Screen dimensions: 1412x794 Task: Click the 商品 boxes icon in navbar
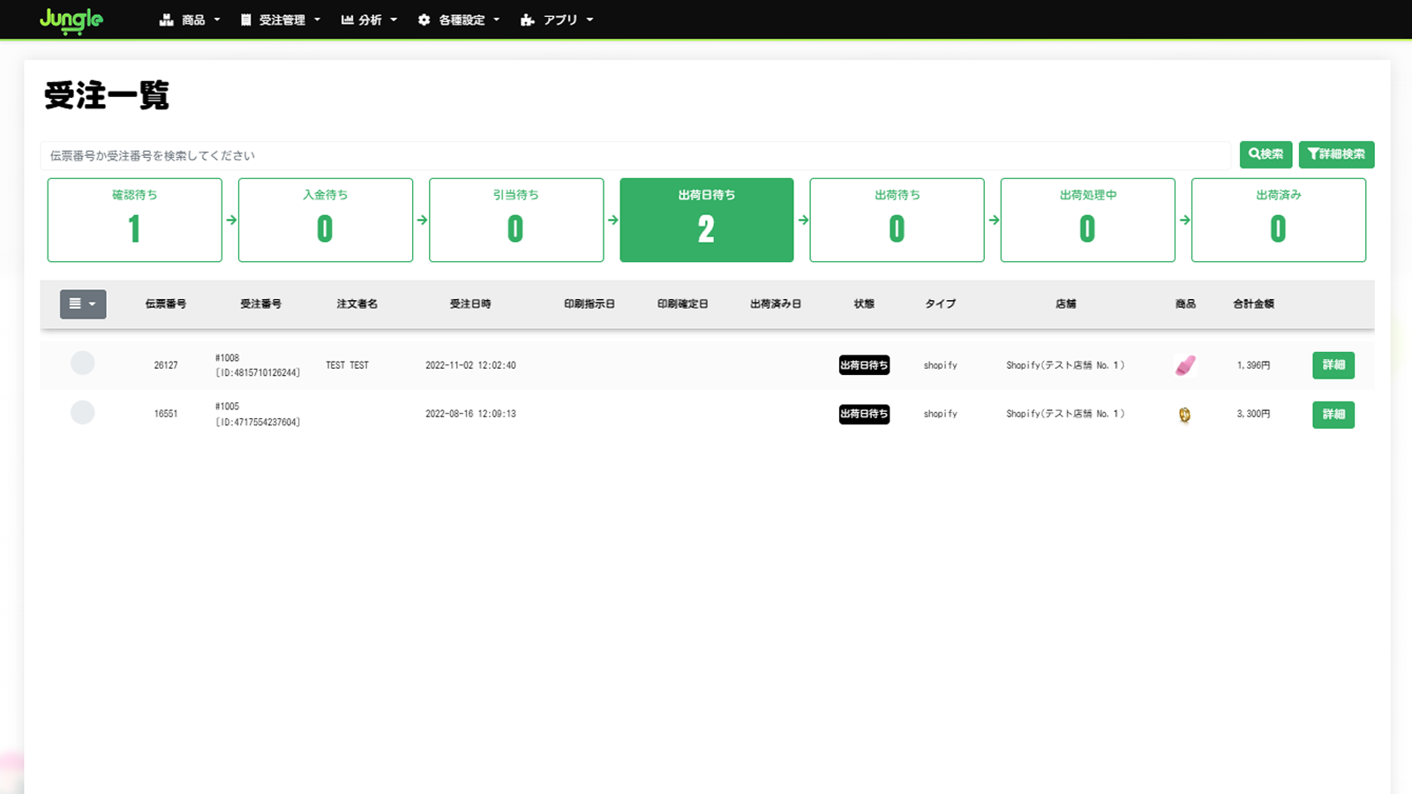pyautogui.click(x=166, y=19)
